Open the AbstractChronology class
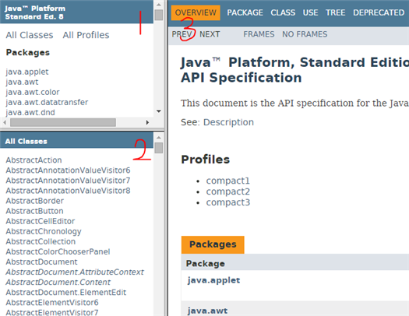Viewport: 409px width, 316px height. [44, 231]
